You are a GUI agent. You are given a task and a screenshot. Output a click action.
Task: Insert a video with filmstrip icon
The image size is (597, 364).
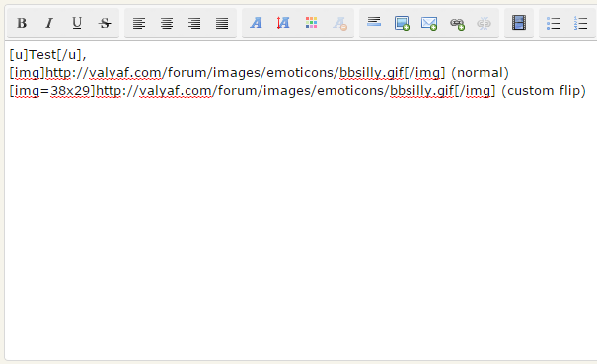[x=519, y=23]
